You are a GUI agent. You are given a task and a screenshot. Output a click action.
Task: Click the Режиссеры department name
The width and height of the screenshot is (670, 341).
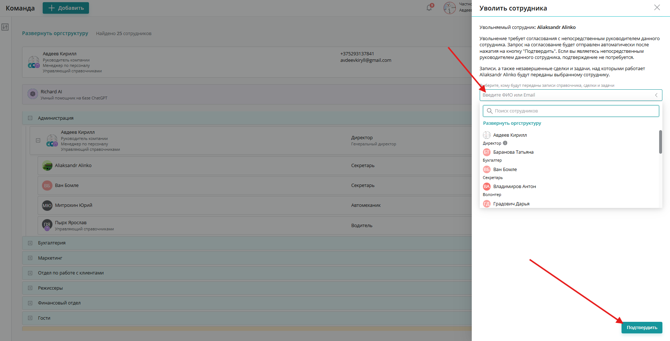coord(50,288)
